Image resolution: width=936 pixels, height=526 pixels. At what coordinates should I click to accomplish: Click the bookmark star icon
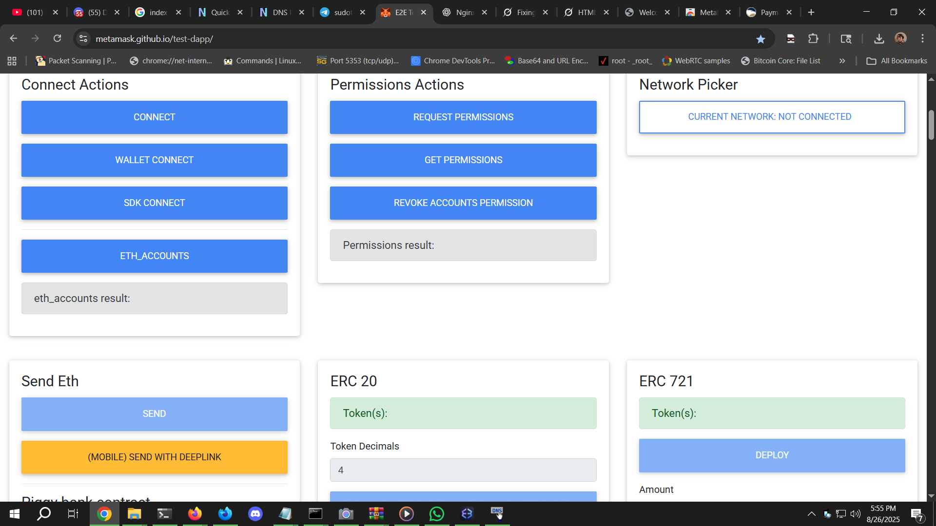(760, 39)
